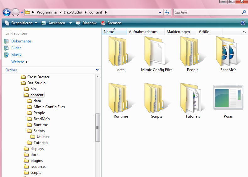Expand Weitere favorites list
The width and height of the screenshot is (248, 177).
point(20,62)
